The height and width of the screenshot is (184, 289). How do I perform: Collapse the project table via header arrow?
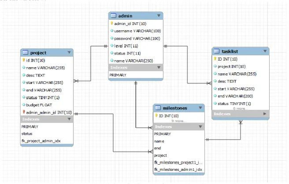(69, 52)
